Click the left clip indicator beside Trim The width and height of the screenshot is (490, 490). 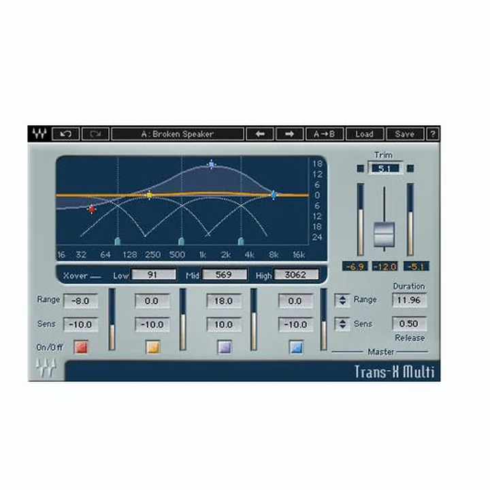360,169
